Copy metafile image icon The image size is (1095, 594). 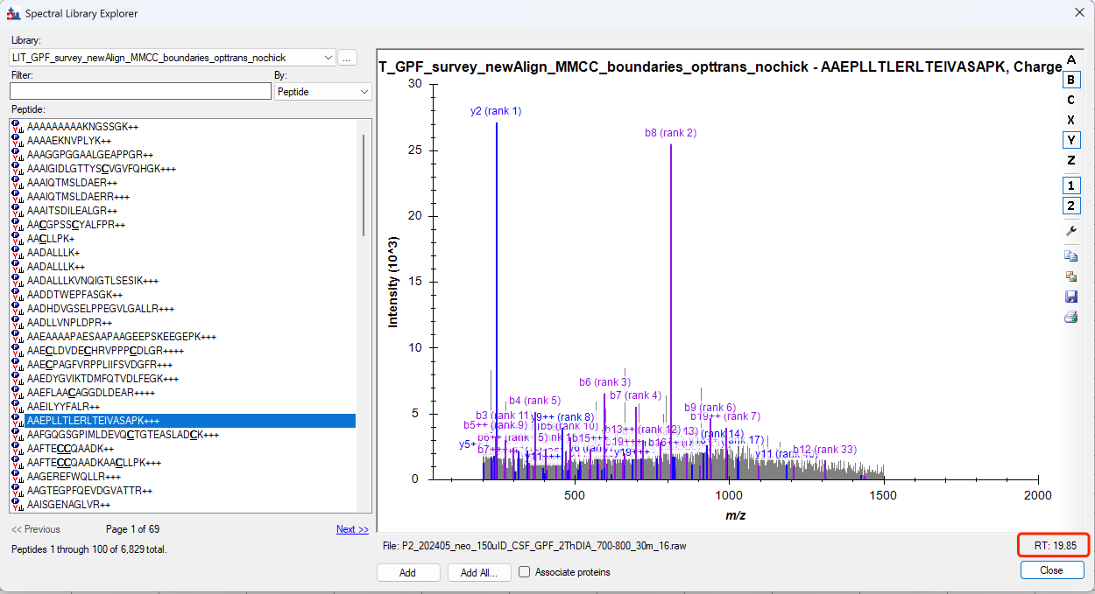tap(1070, 276)
